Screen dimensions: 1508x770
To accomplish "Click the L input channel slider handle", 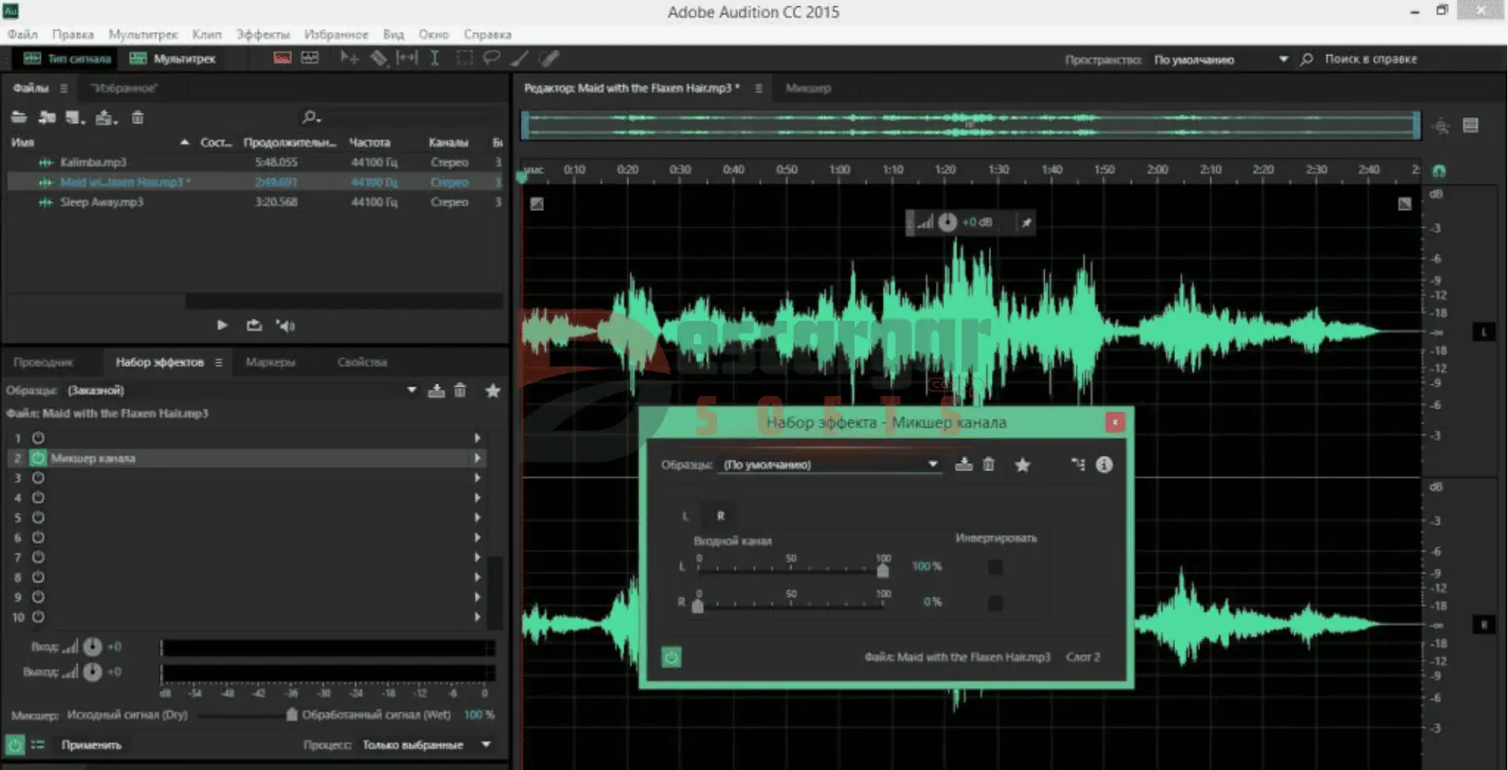I will (x=882, y=570).
